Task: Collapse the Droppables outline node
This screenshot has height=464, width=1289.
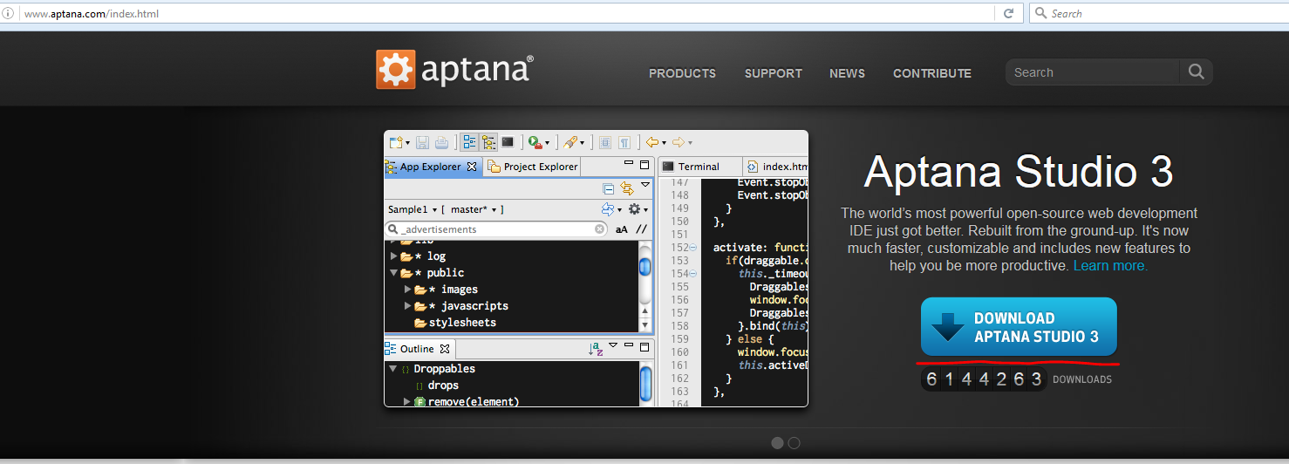Action: point(393,369)
